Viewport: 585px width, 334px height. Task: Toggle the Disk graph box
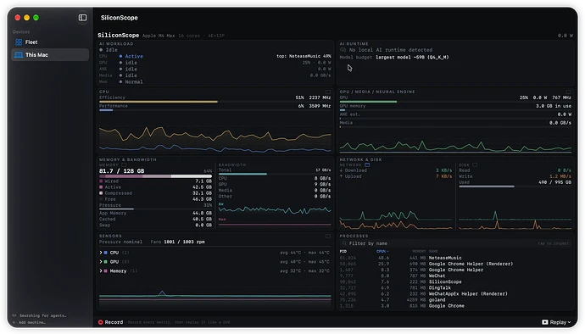click(475, 165)
